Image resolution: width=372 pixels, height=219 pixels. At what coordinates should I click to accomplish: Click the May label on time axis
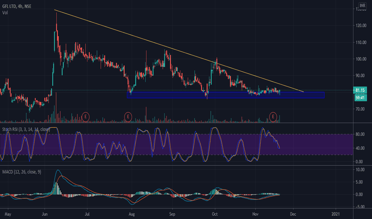tap(8, 214)
